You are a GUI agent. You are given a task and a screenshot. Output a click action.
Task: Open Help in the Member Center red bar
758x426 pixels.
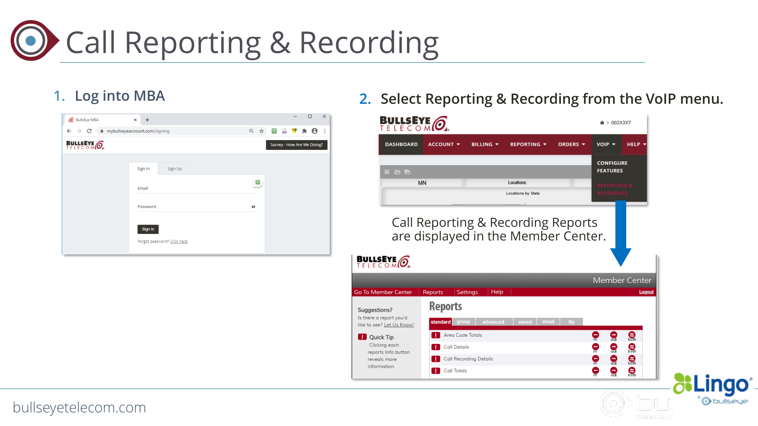[x=497, y=292]
